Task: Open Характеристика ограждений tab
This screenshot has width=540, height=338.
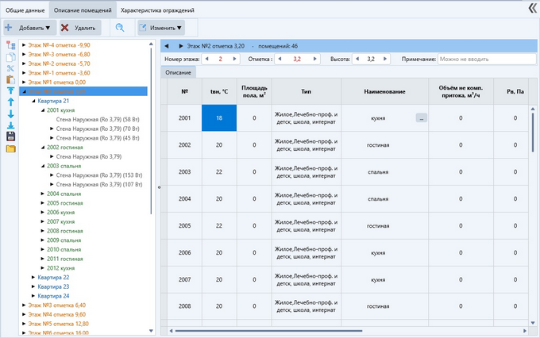Action: coord(157,10)
